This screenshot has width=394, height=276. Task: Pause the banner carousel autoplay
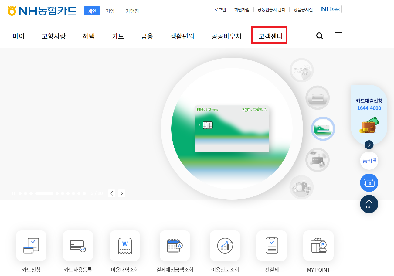pyautogui.click(x=14, y=193)
